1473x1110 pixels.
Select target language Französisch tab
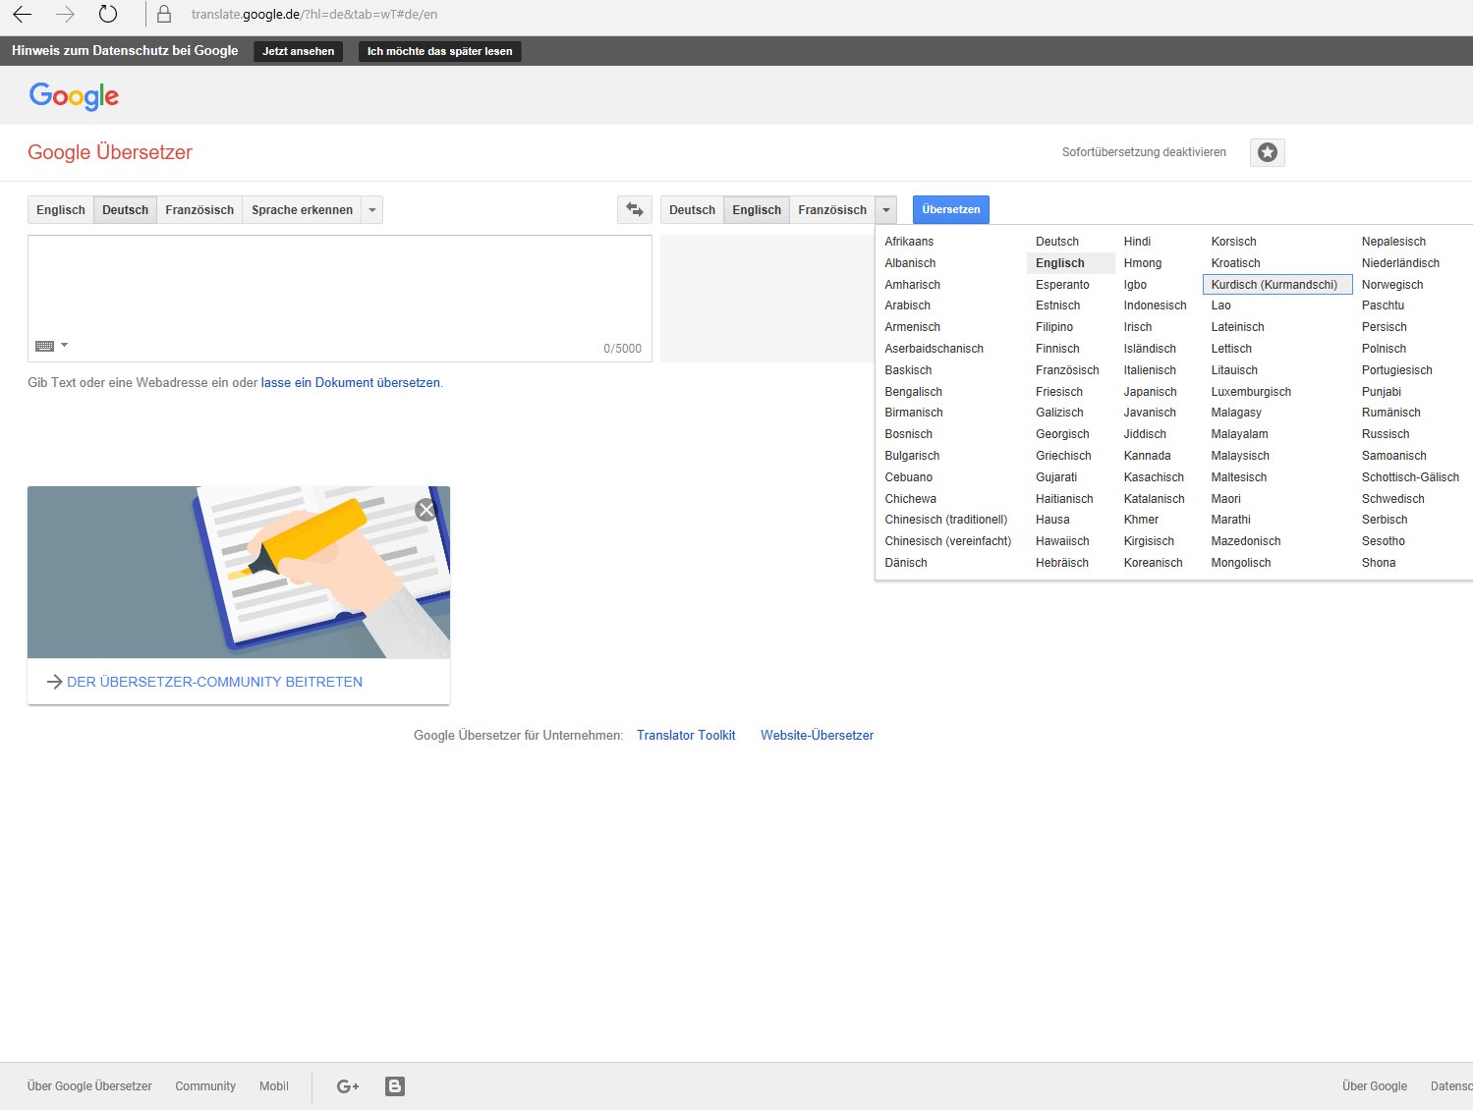pyautogui.click(x=832, y=210)
